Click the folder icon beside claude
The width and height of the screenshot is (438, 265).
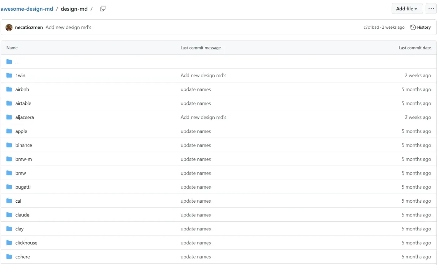click(x=9, y=215)
